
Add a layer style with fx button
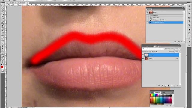point(162,86)
